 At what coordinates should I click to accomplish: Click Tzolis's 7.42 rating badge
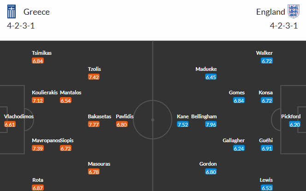click(x=94, y=77)
